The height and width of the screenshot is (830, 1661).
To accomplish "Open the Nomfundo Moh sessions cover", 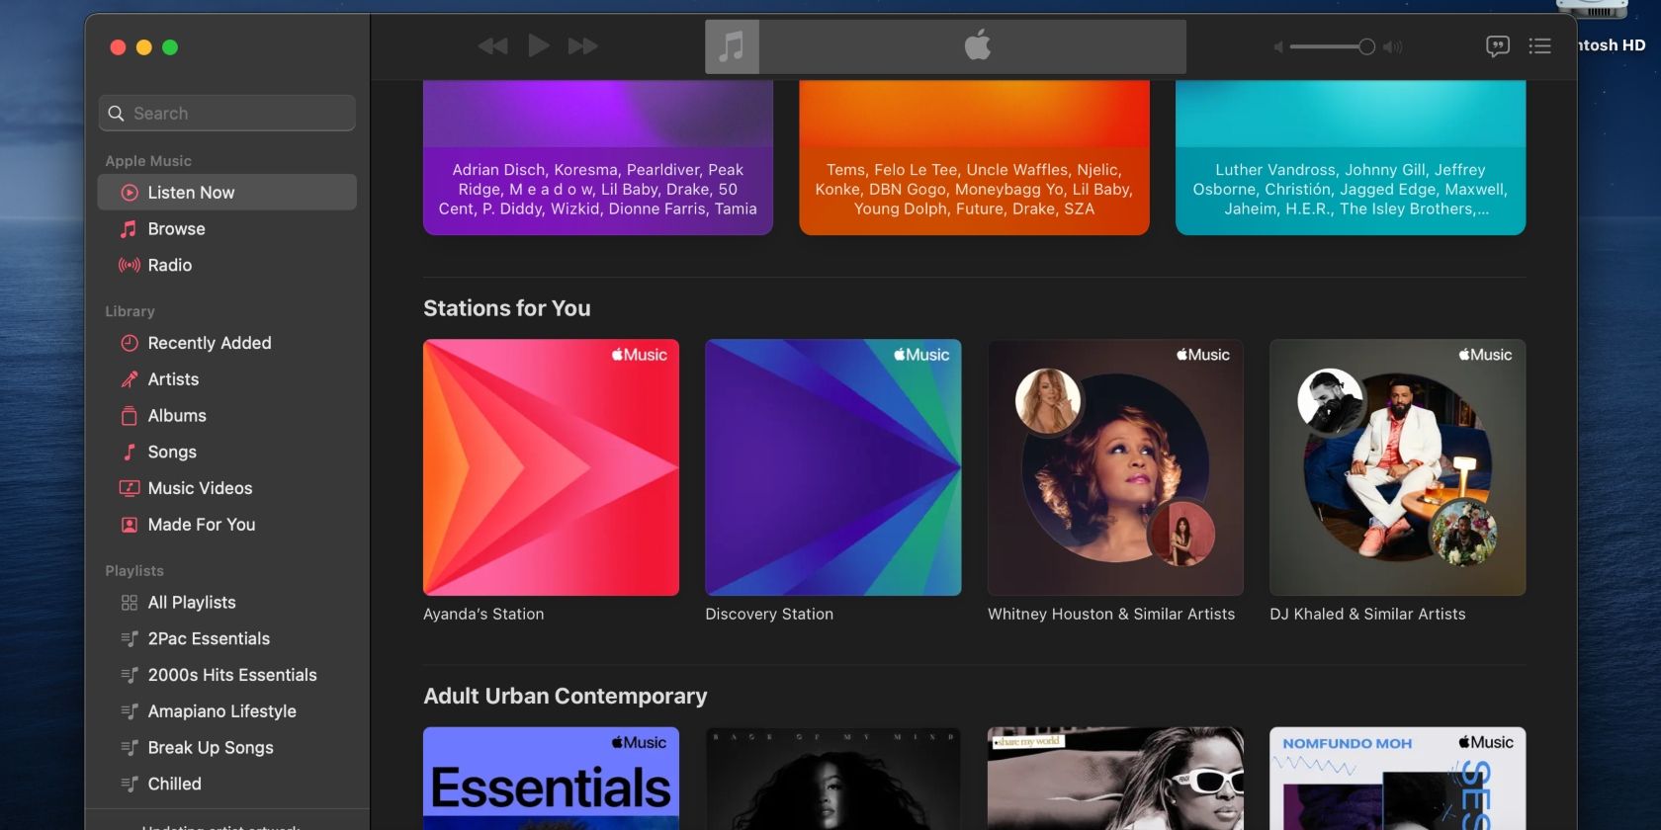I will [x=1398, y=779].
